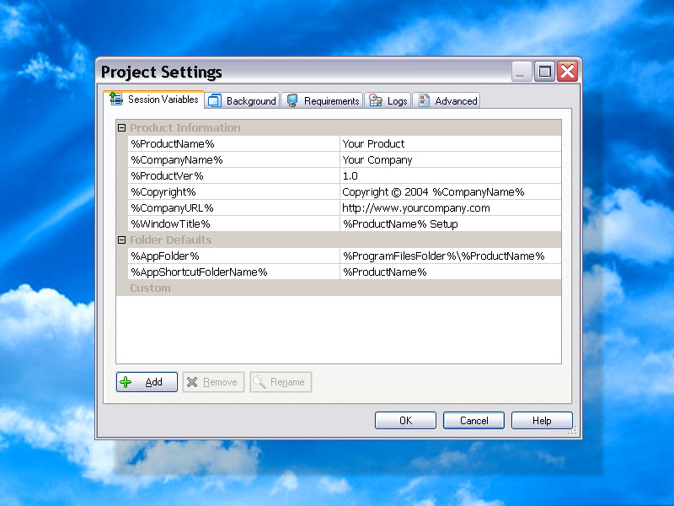
Task: Confirm settings with OK
Action: 405,420
